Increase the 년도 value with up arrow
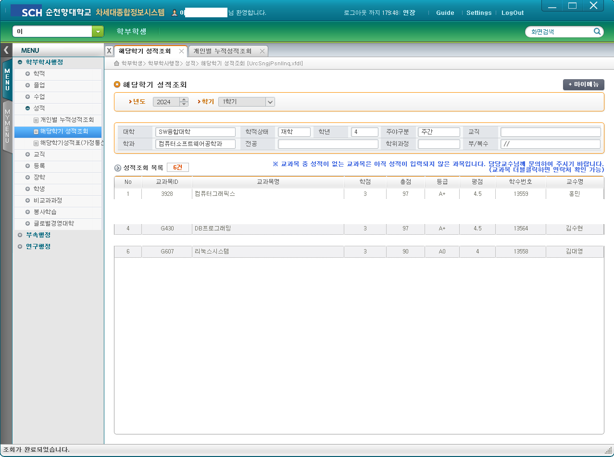The image size is (614, 457). click(x=184, y=99)
